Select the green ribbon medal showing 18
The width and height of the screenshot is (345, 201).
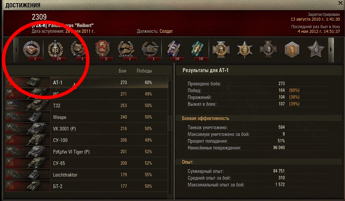198,50
